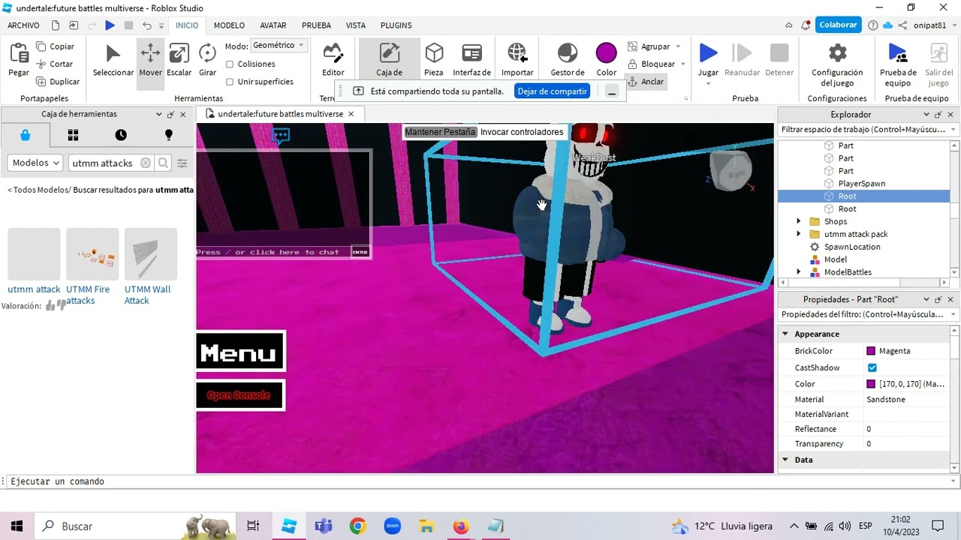Click Copiar in Portapapeles

[55, 46]
